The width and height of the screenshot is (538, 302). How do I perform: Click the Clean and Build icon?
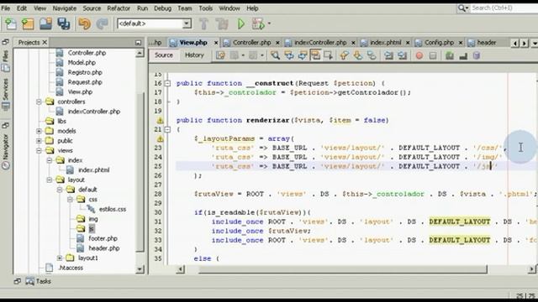(x=222, y=23)
